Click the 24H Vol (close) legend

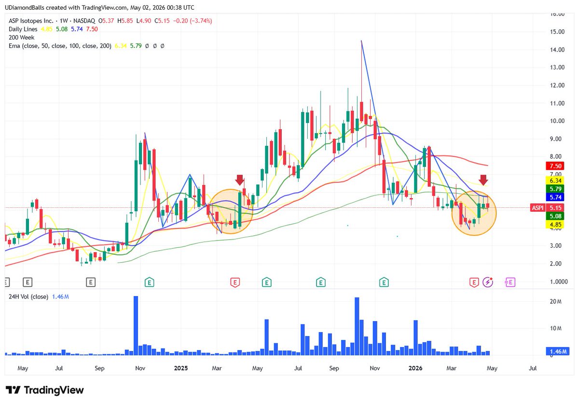28,297
